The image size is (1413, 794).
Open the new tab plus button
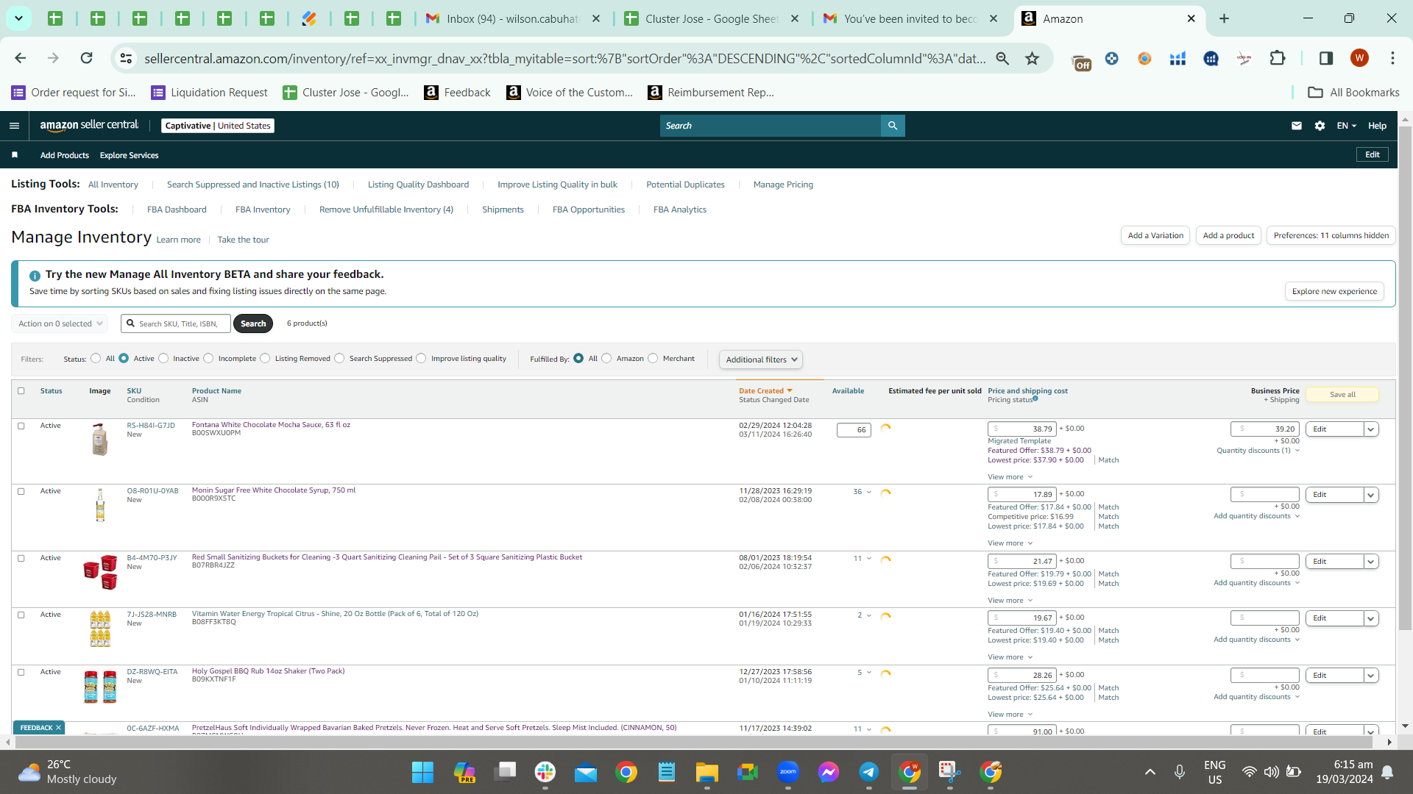point(1225,18)
